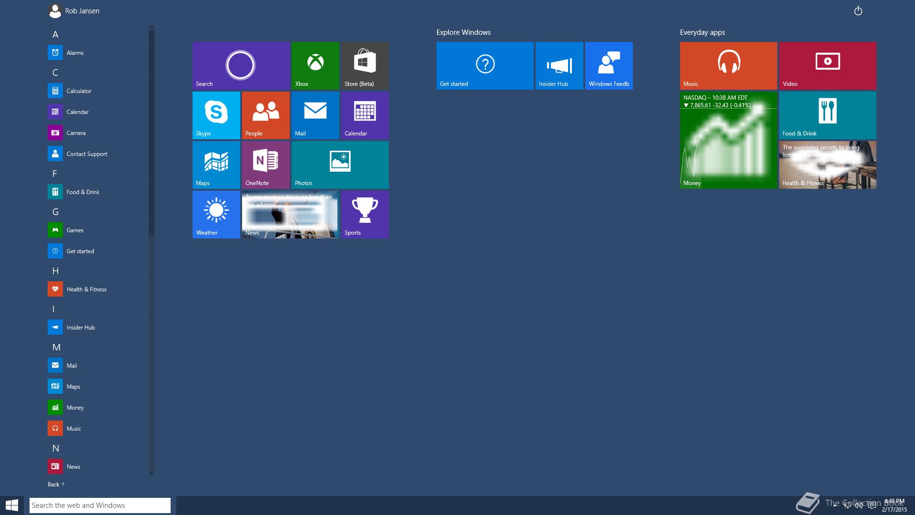Open Health & Fitness in the app list
915x515 pixels.
pyautogui.click(x=97, y=289)
